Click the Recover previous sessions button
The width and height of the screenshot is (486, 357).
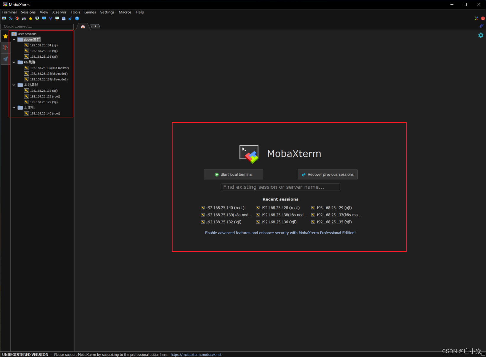pos(328,175)
